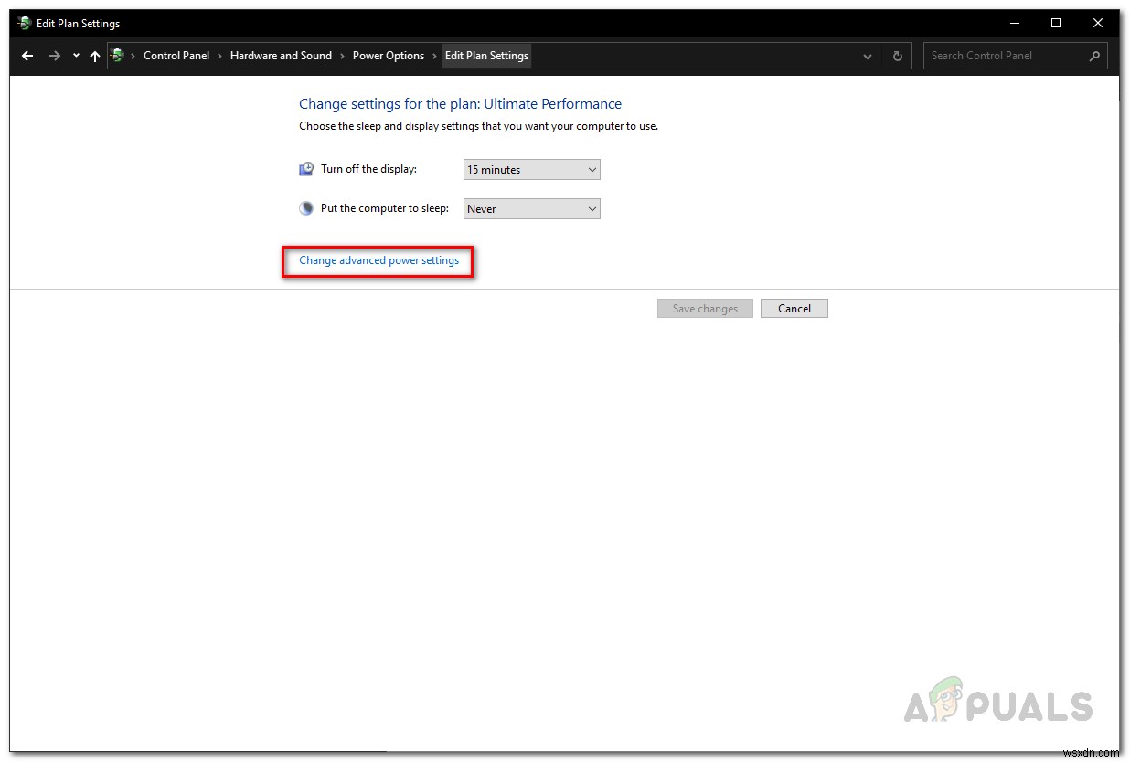Click the up-one-level arrow
The image size is (1130, 762).
coord(94,56)
